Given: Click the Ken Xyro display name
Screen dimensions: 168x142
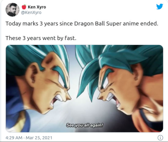Looking at the screenshot, I should (x=37, y=7).
